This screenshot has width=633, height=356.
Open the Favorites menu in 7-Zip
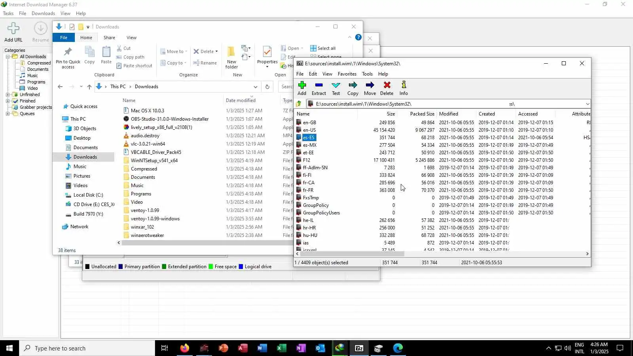point(347,74)
